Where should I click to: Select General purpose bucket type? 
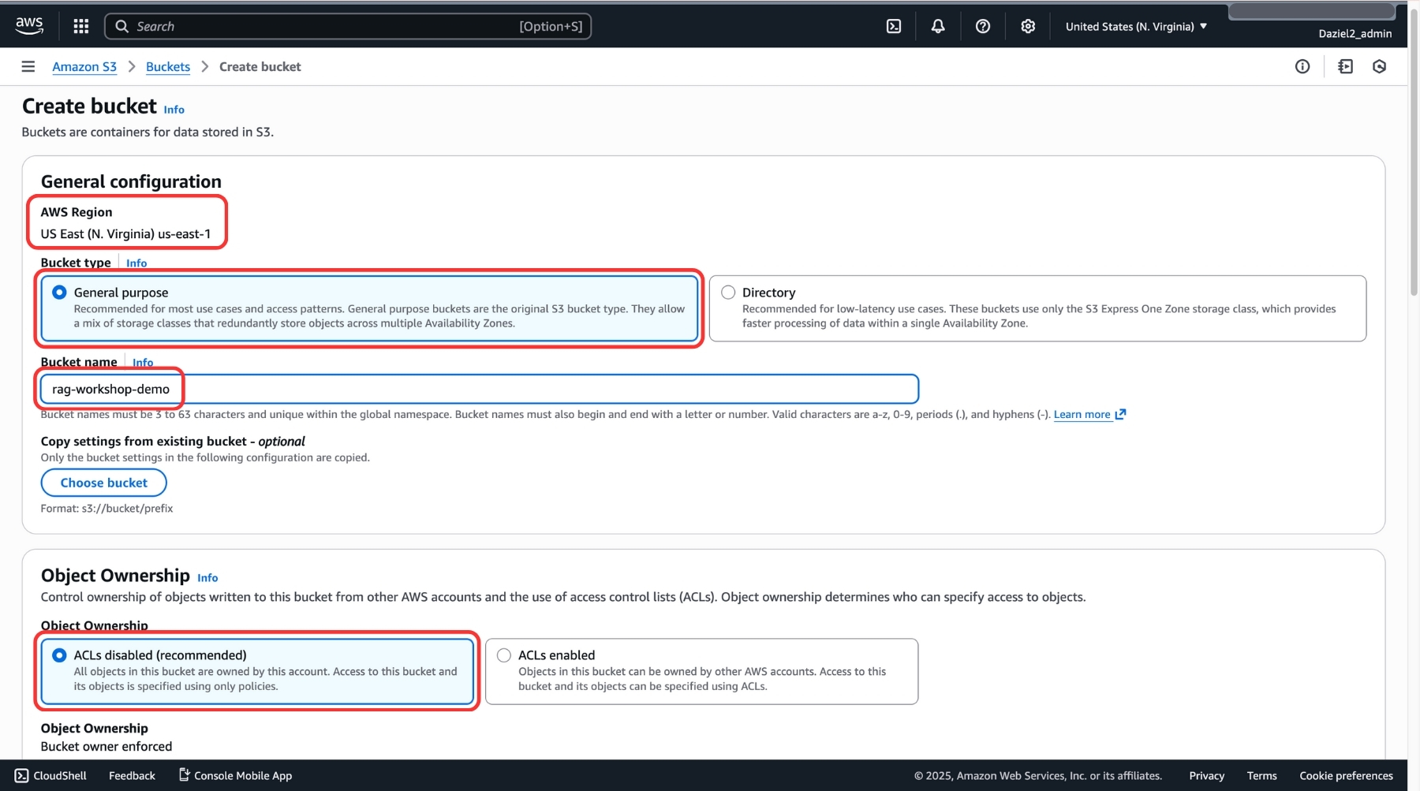[59, 292]
